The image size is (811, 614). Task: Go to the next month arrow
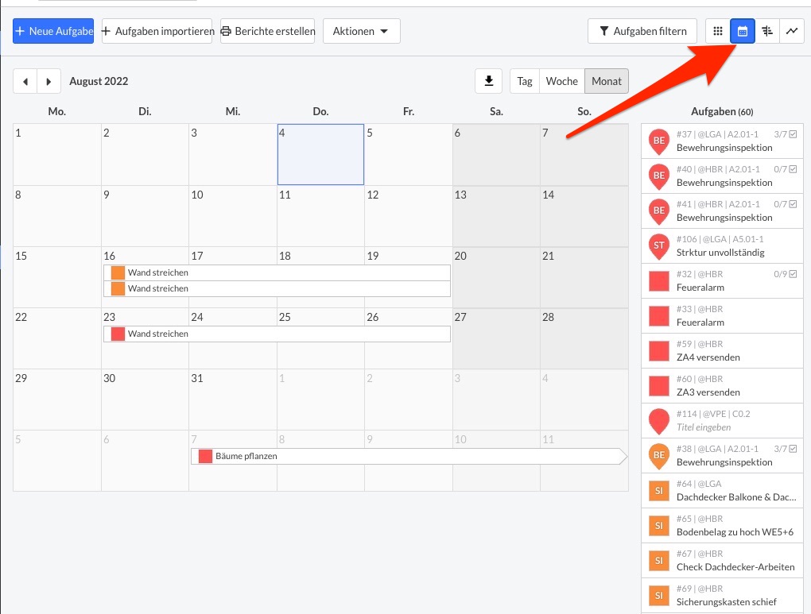pos(49,81)
